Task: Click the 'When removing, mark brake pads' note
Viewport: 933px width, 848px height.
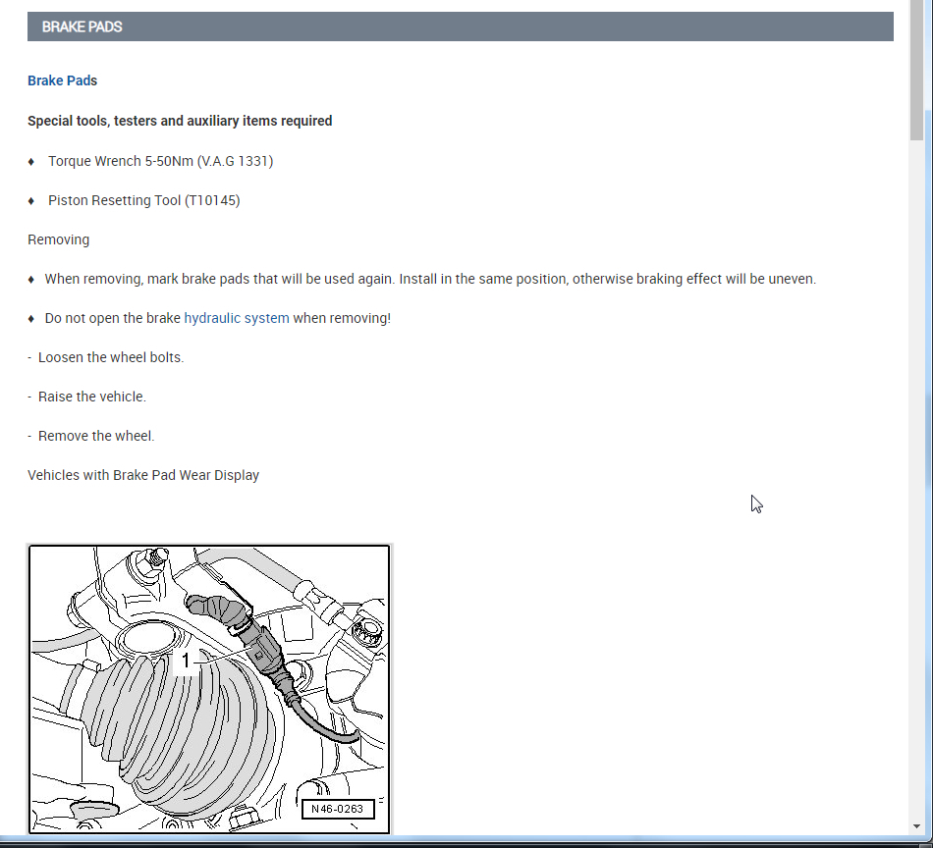Action: point(430,279)
